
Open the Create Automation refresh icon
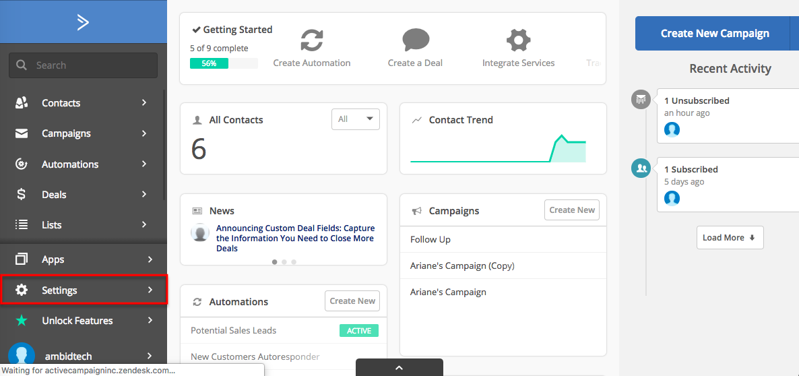[312, 40]
